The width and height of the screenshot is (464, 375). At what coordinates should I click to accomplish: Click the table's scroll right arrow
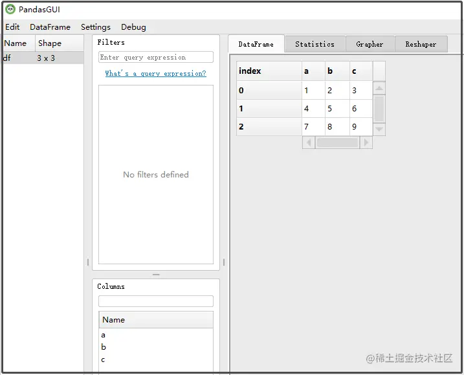pos(366,142)
